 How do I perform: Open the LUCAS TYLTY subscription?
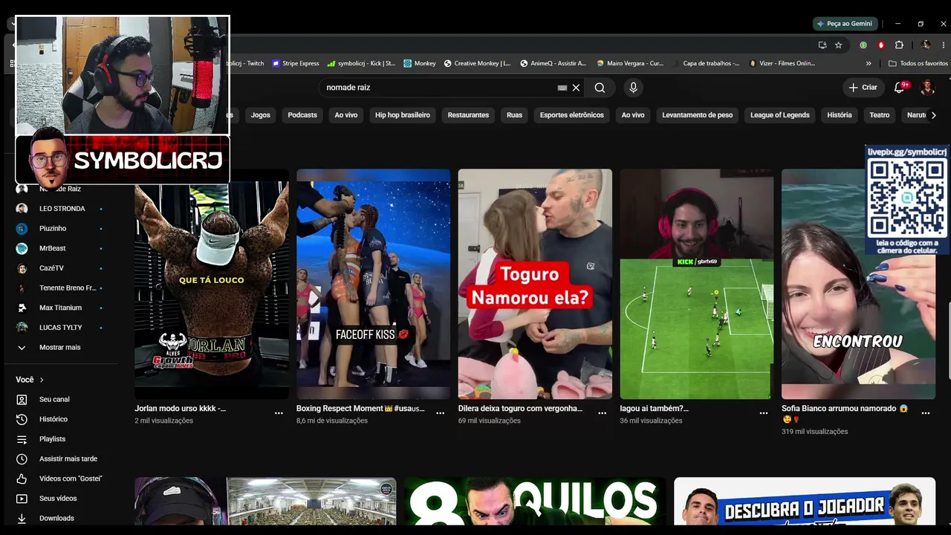59,328
